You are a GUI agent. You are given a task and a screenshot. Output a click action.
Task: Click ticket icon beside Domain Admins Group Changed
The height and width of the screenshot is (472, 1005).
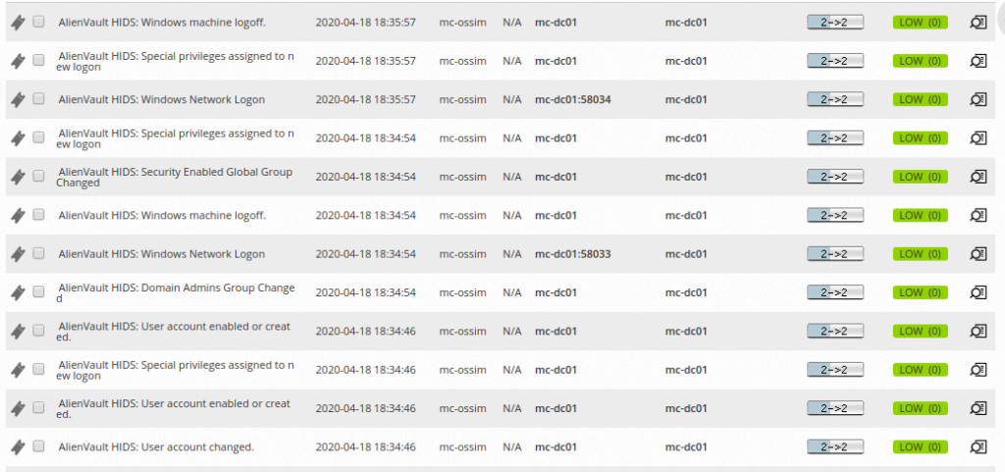(19, 292)
